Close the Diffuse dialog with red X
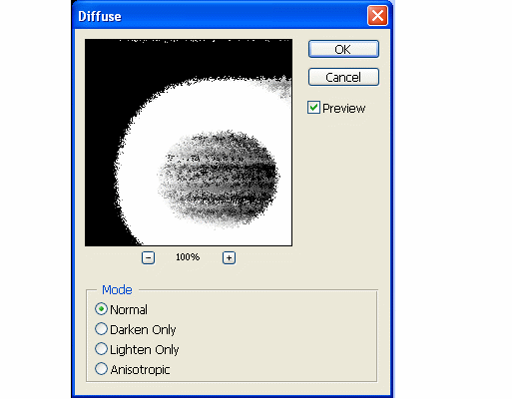Viewport: 512px width, 399px height. [x=377, y=16]
